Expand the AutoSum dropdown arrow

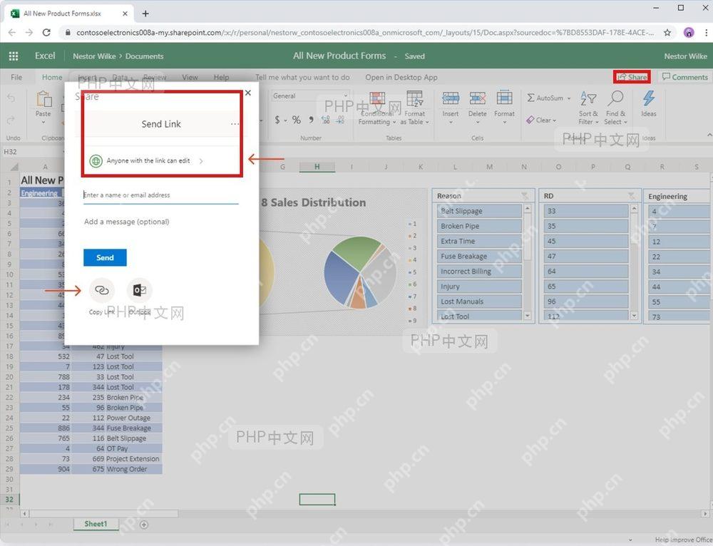[569, 98]
